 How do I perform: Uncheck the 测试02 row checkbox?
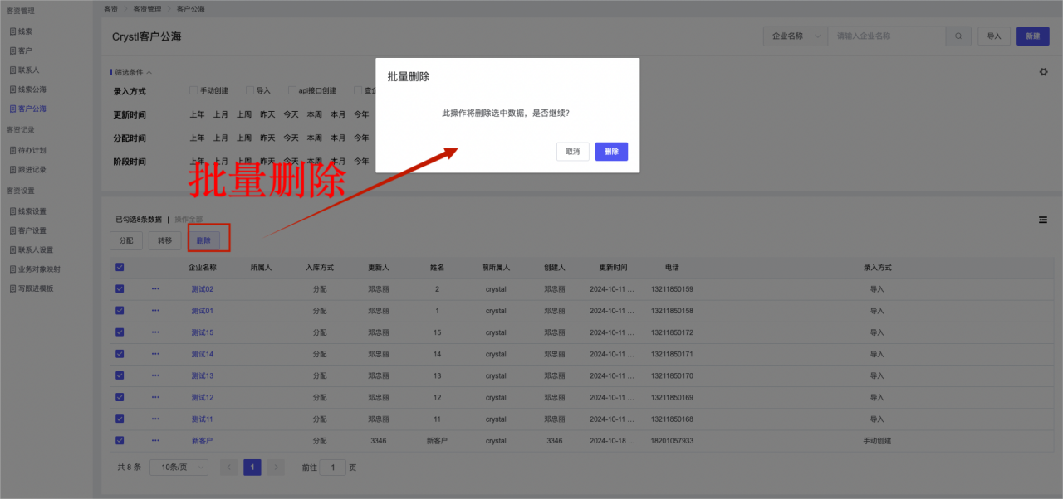tap(120, 288)
